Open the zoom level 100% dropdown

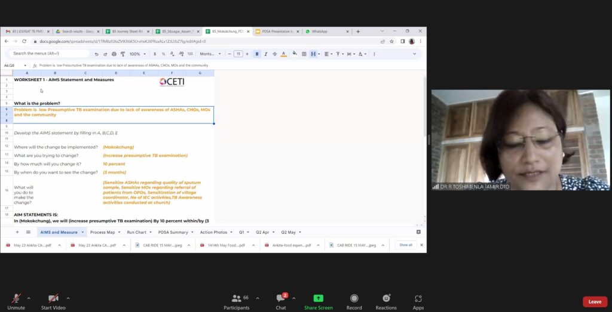tap(137, 54)
